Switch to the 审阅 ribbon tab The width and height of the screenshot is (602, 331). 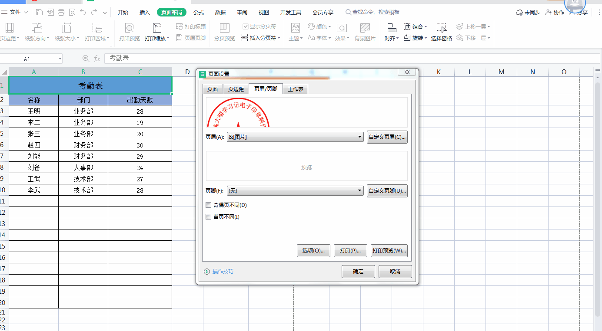[242, 13]
